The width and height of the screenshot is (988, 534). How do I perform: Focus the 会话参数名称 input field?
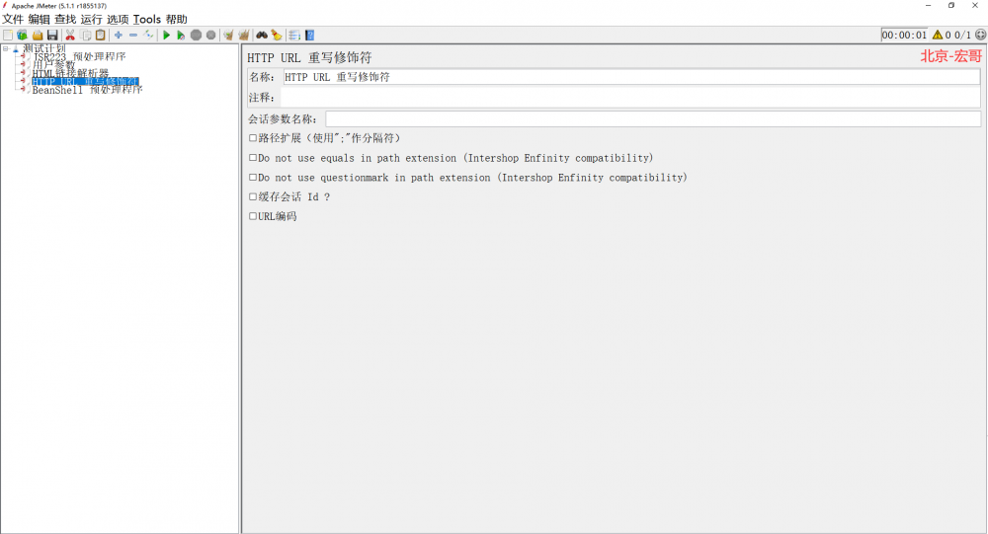(x=653, y=119)
